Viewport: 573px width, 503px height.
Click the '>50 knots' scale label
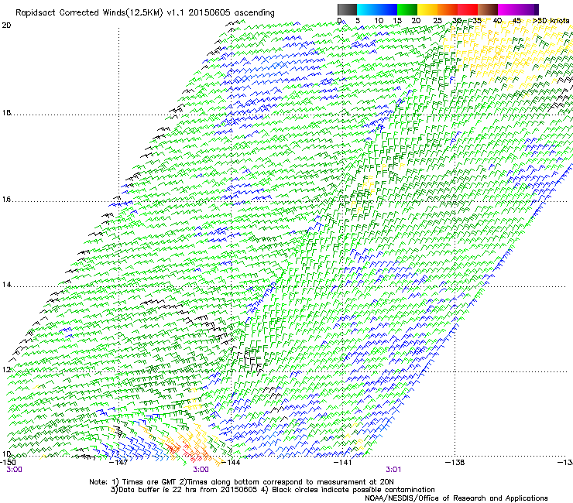point(551,21)
